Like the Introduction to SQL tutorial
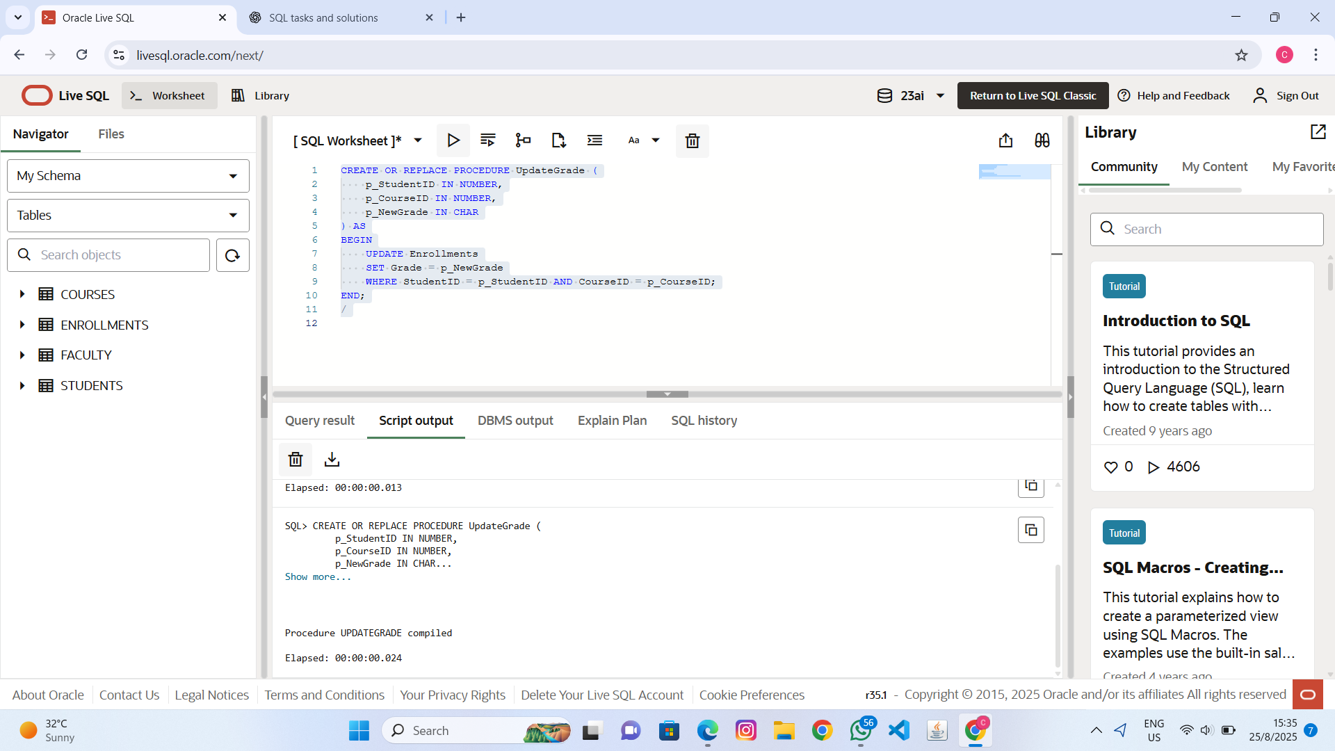 tap(1110, 467)
